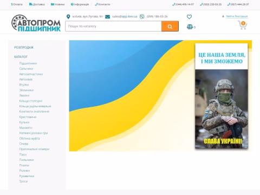Select the Кільця ущільнювальні category
Screen dimensions: 260x195
(x=35, y=106)
